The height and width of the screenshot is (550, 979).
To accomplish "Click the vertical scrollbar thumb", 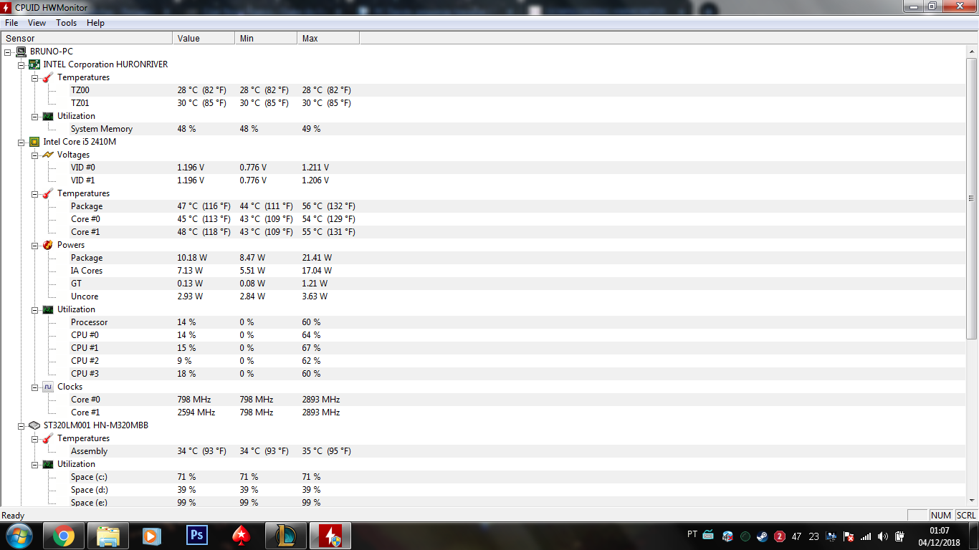I will click(972, 198).
